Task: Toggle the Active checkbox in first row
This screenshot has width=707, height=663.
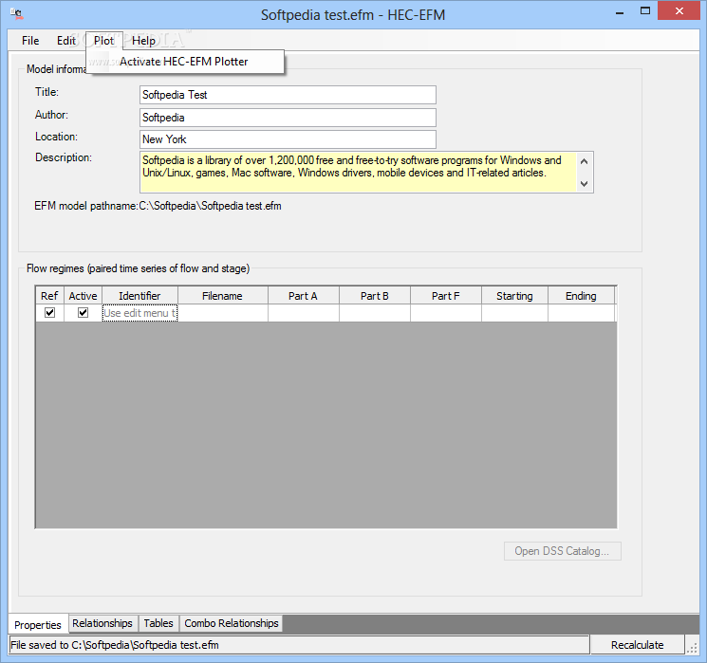Action: click(83, 312)
